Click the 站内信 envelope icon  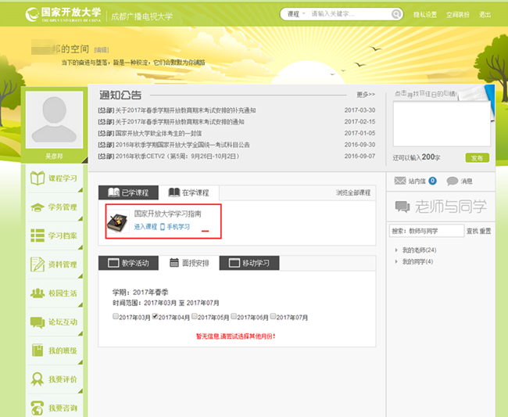point(400,181)
